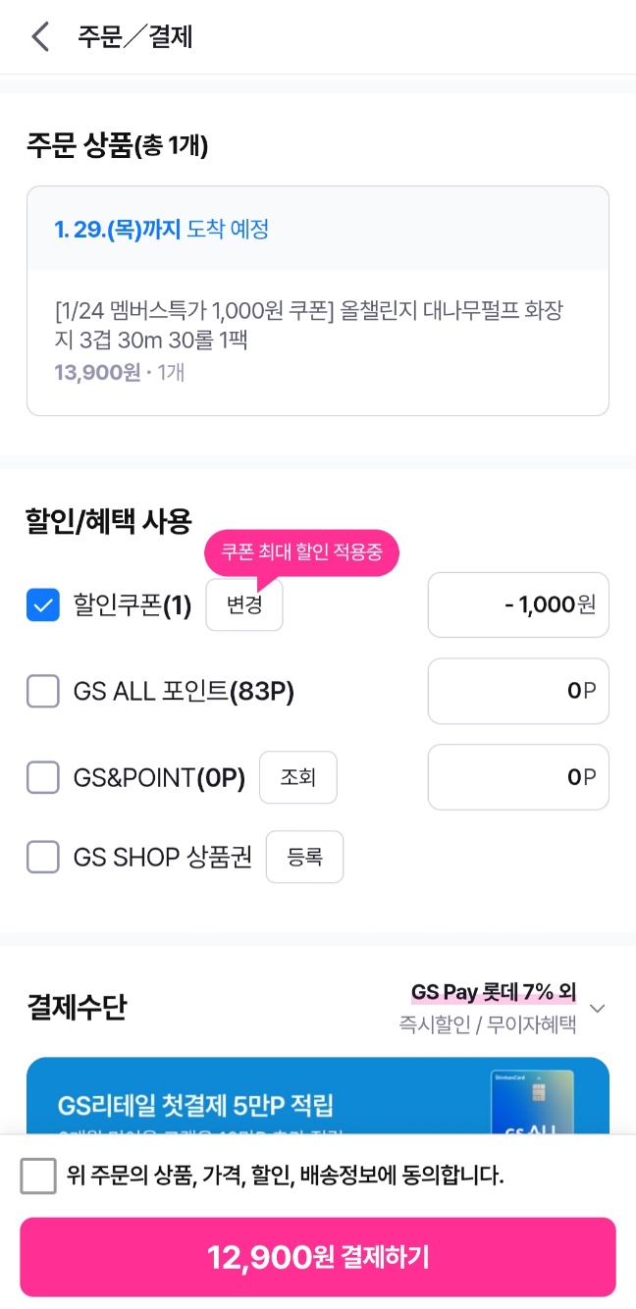636x1309 pixels.
Task: Uncheck the 할인쿠폰 checkbox
Action: (x=43, y=605)
